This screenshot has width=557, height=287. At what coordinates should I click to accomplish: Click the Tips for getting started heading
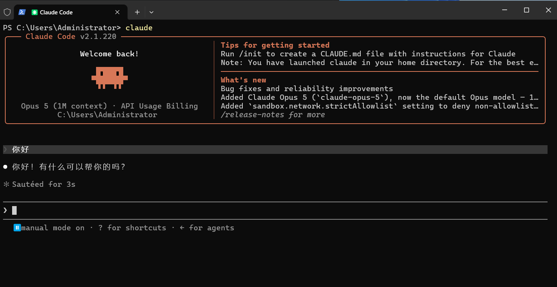tap(275, 45)
